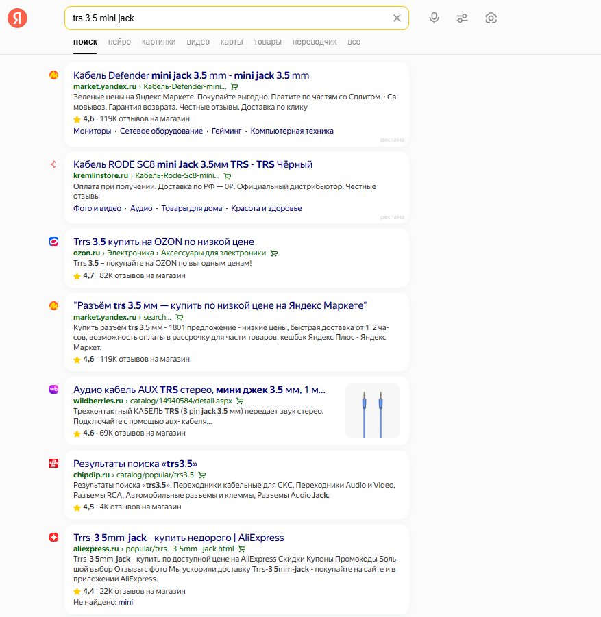
Task: Open the карты tab
Action: click(232, 42)
